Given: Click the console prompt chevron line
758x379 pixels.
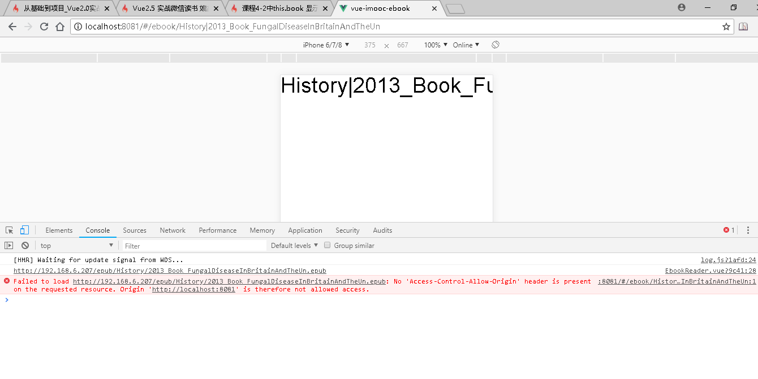Looking at the screenshot, I should pos(7,300).
